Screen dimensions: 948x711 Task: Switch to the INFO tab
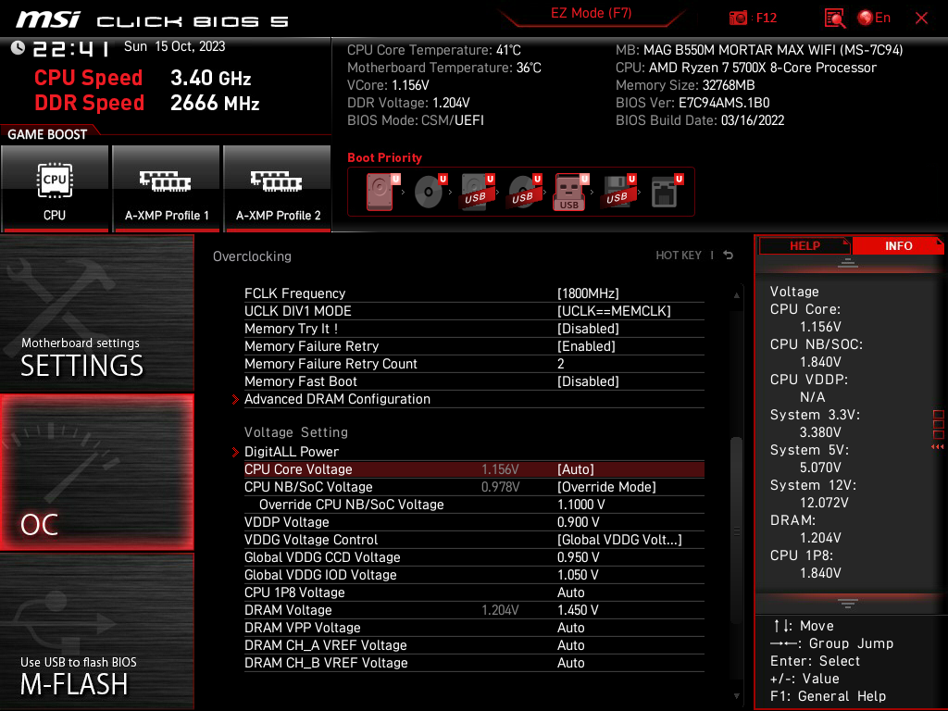click(x=898, y=245)
